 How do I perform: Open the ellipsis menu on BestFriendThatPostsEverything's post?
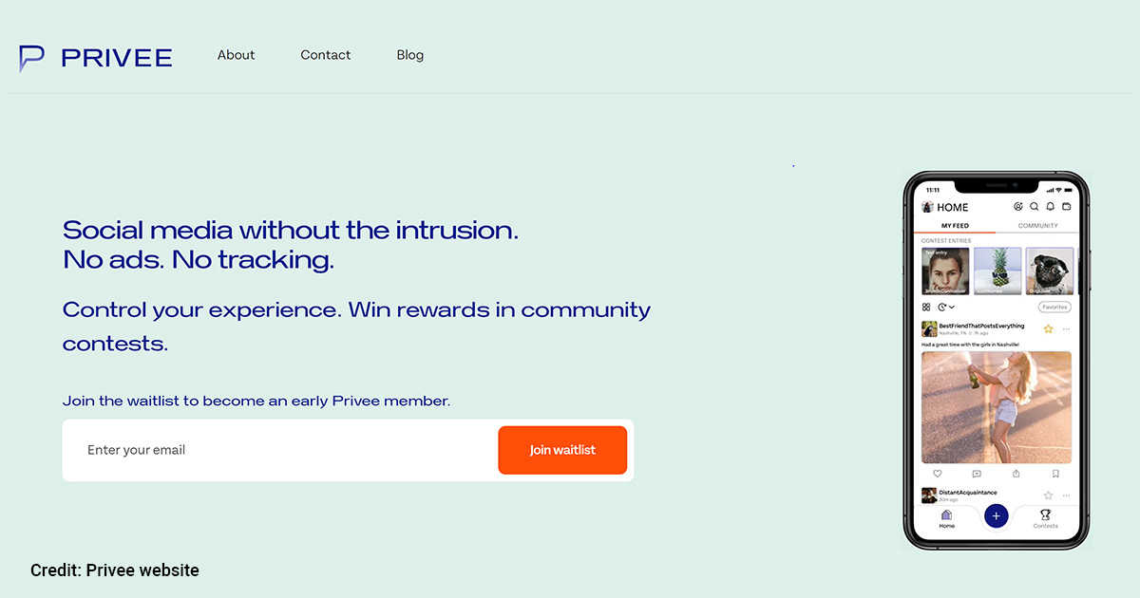(1066, 328)
